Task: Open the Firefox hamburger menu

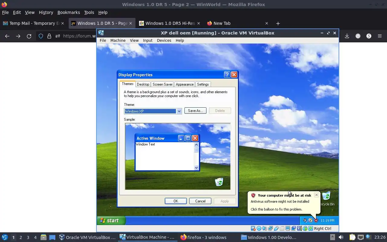Action: tap(380, 36)
